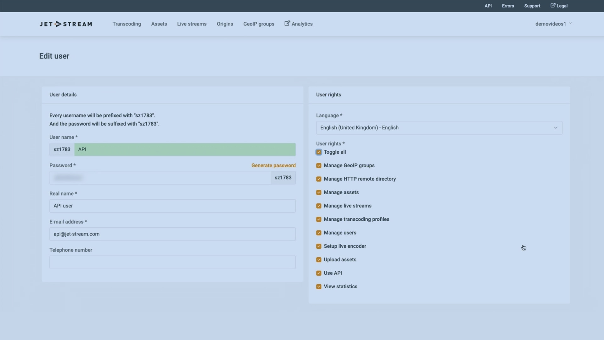
Task: Expand the English (United Kingdom) language list
Action: click(439, 127)
